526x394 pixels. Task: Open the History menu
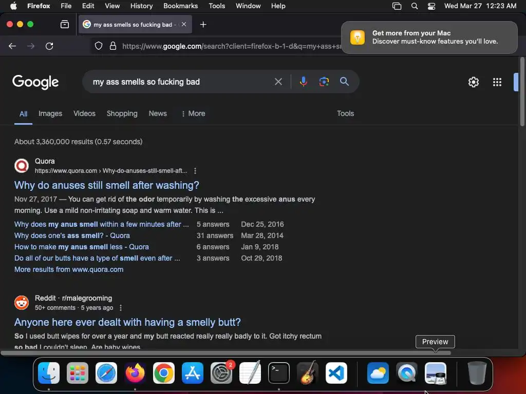coord(141,6)
